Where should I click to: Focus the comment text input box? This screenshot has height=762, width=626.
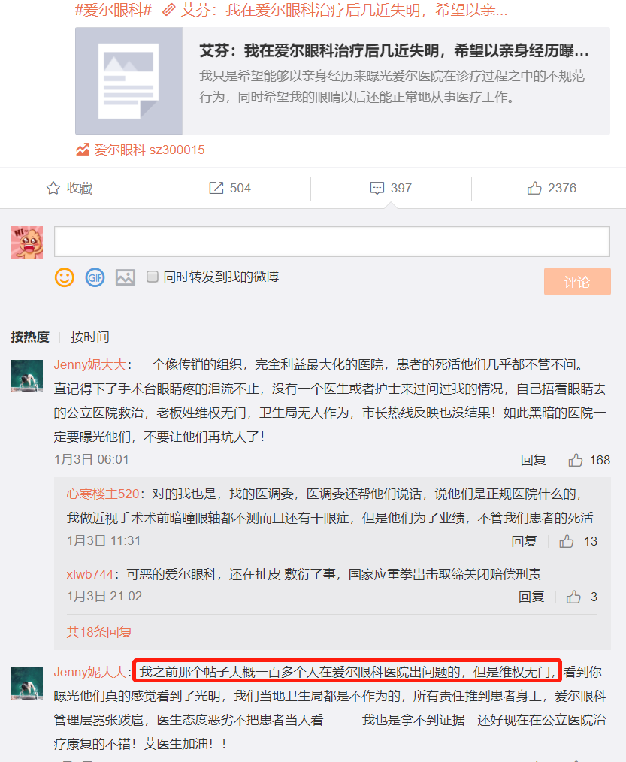click(332, 241)
